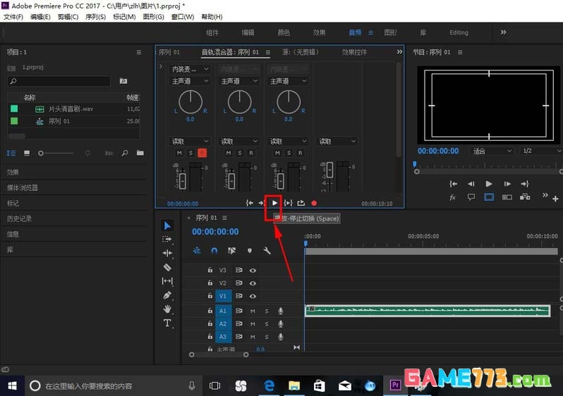Open first mixer track automation mode dropdown
Image resolution: width=563 pixels, height=396 pixels.
[x=189, y=142]
